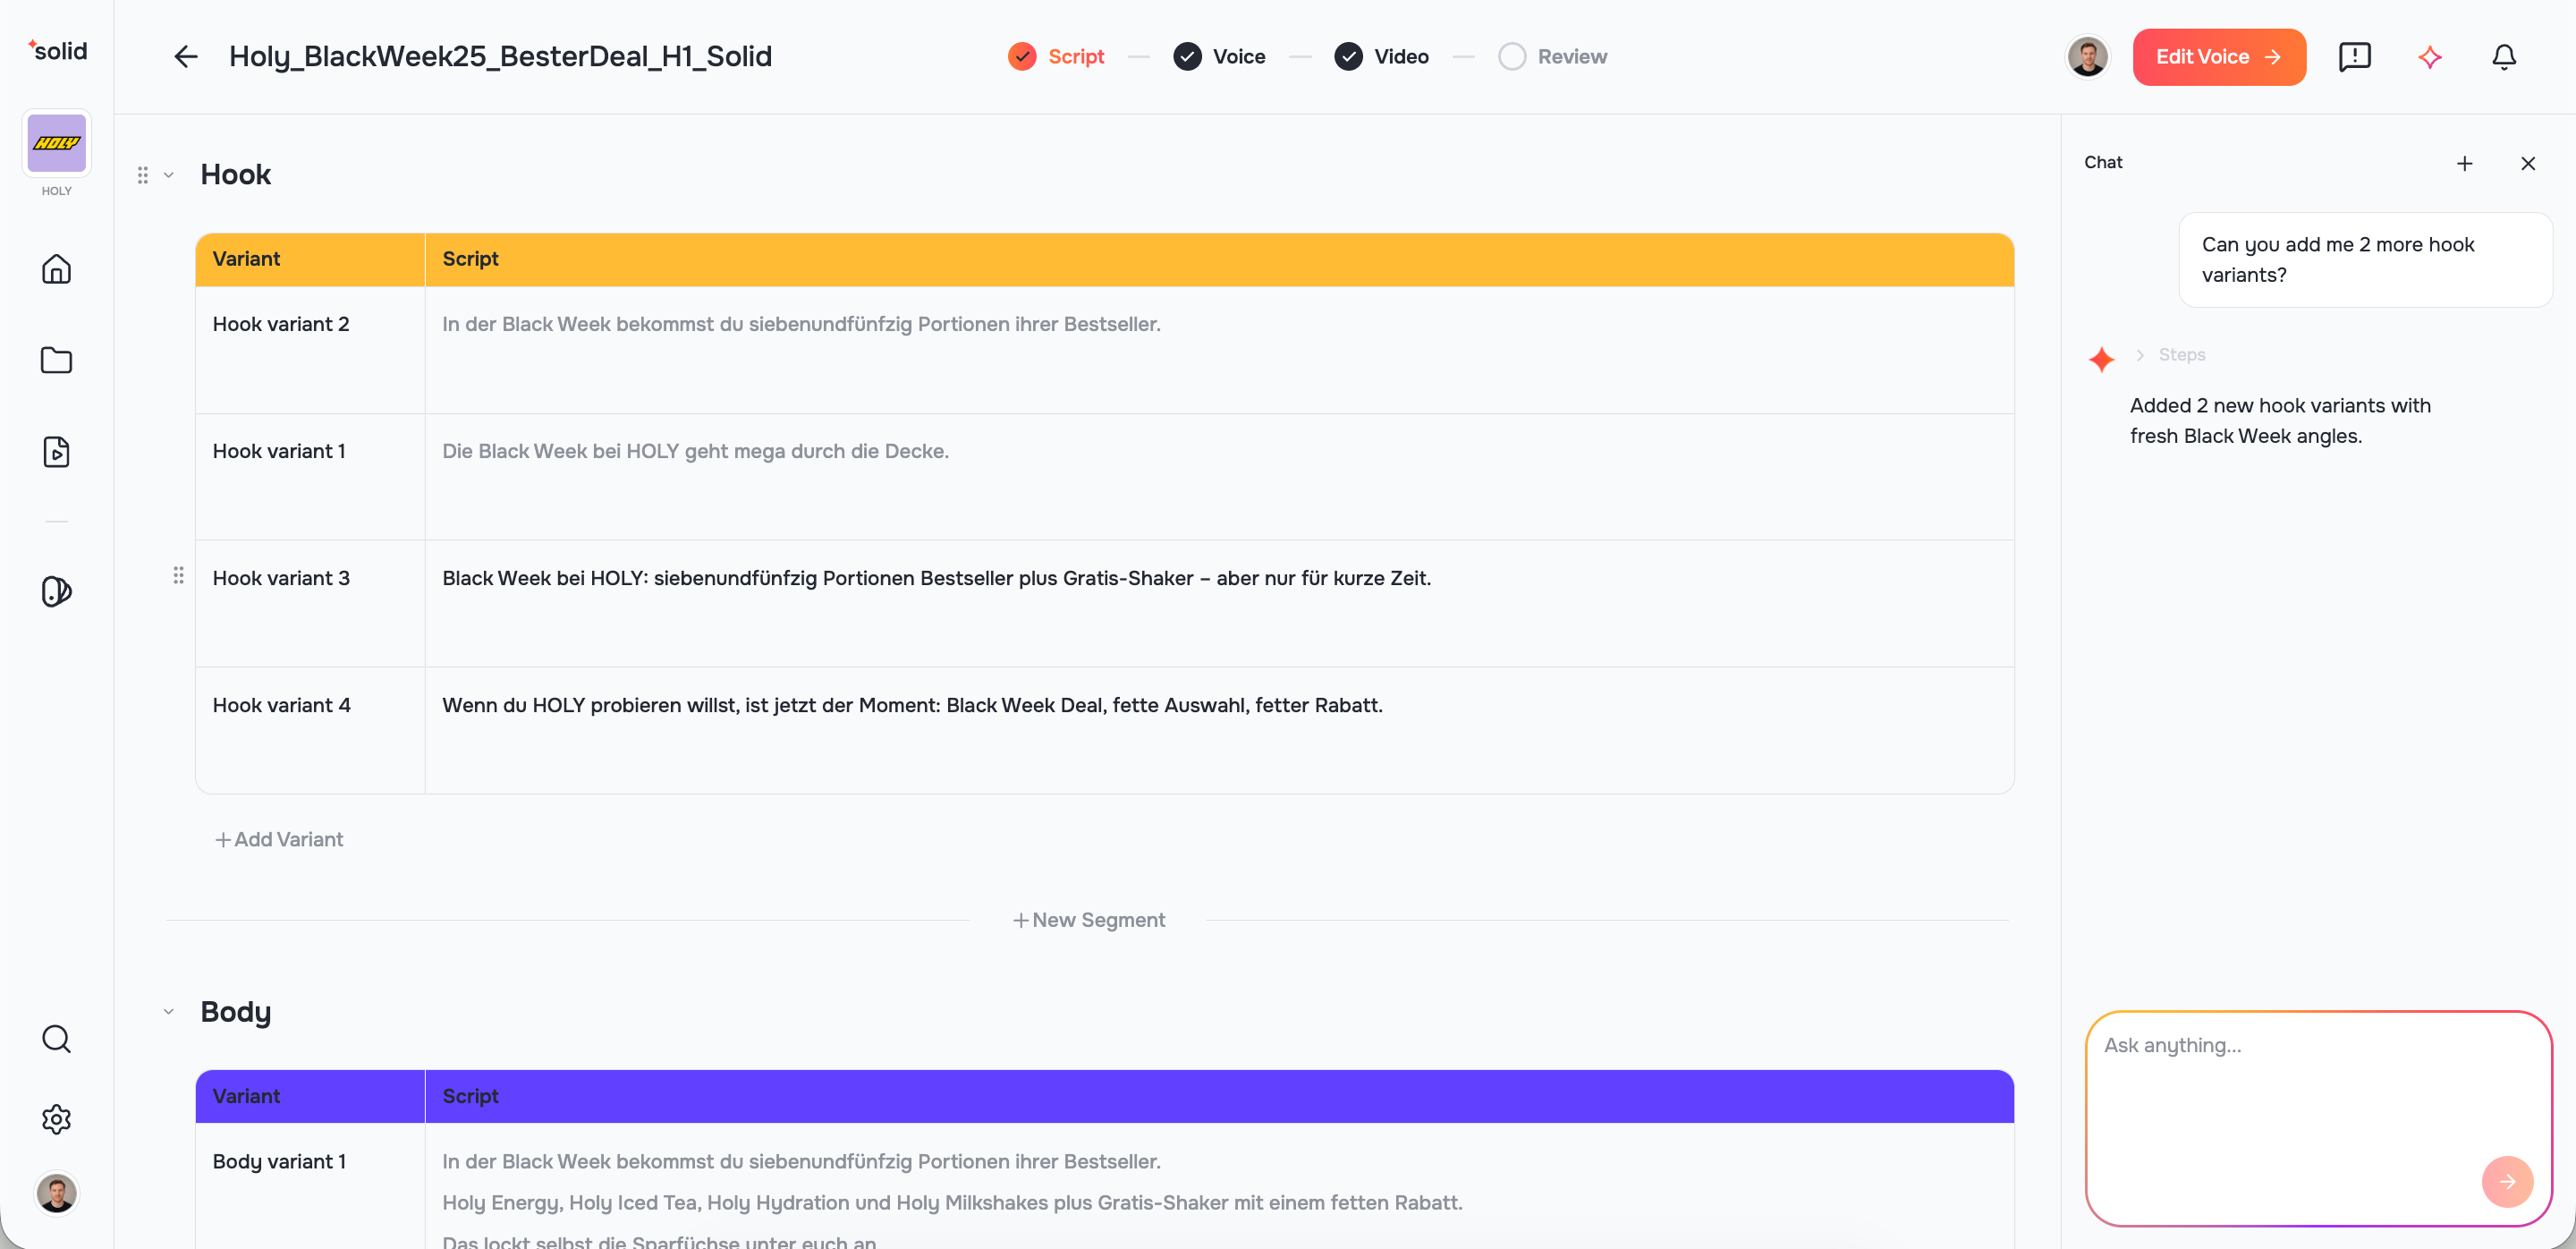Screen dimensions: 2576x1249
Task: Open the settings gear in sidebar
Action: point(57,1119)
